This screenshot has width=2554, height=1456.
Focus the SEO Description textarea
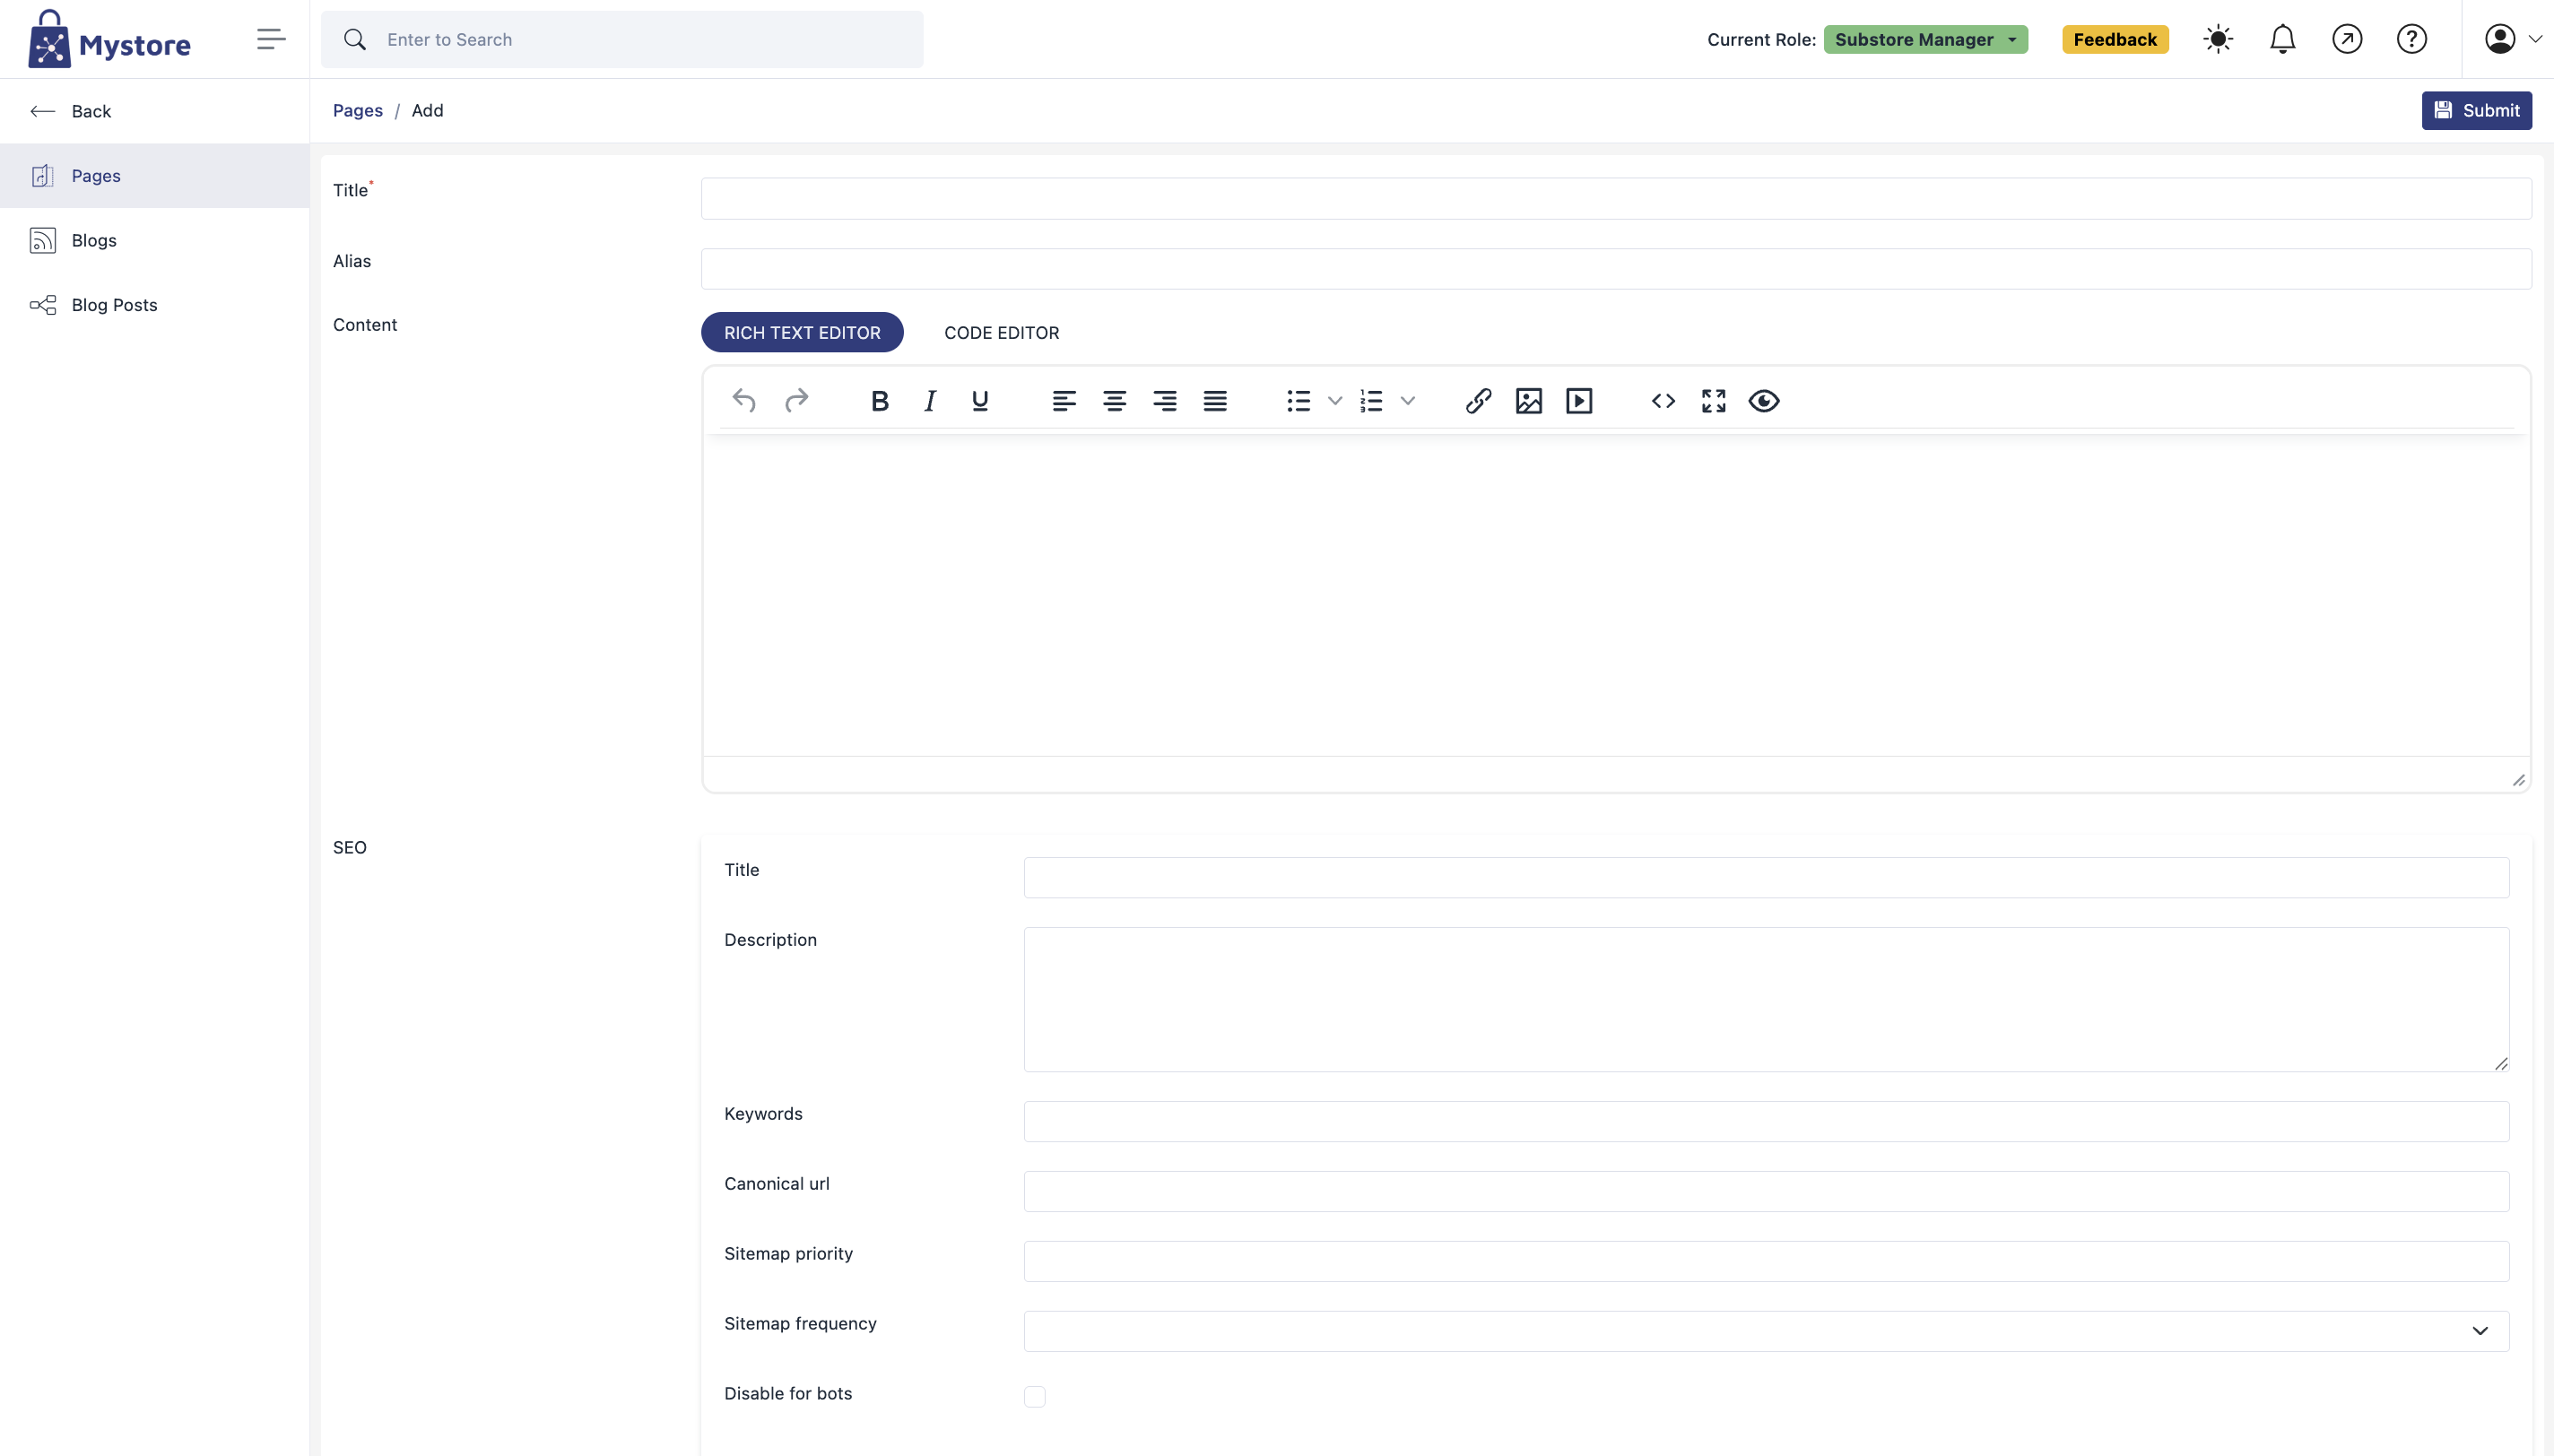coord(1766,999)
